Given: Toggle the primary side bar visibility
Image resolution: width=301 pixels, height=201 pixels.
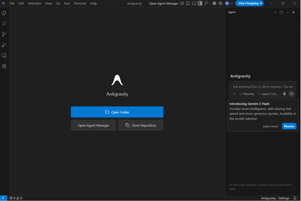Looking at the screenshot, I should [x=188, y=4].
